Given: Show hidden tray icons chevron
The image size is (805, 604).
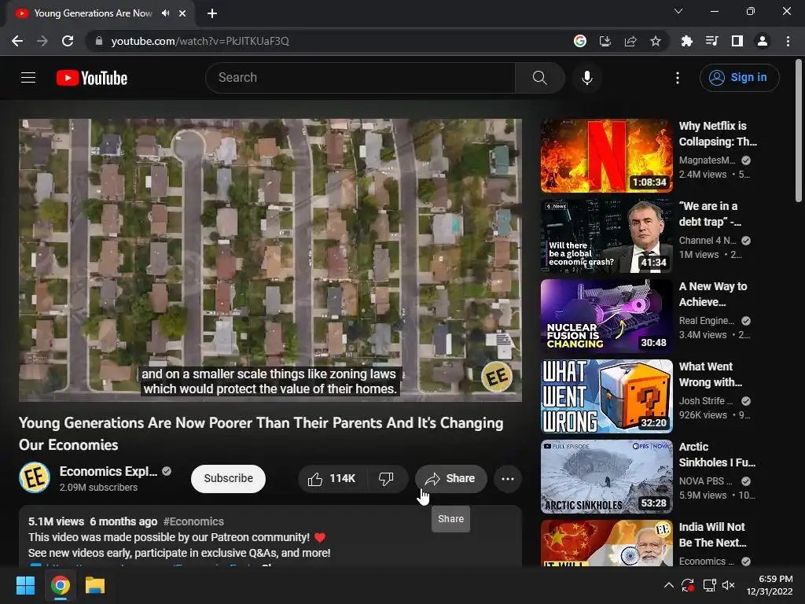Looking at the screenshot, I should [668, 585].
